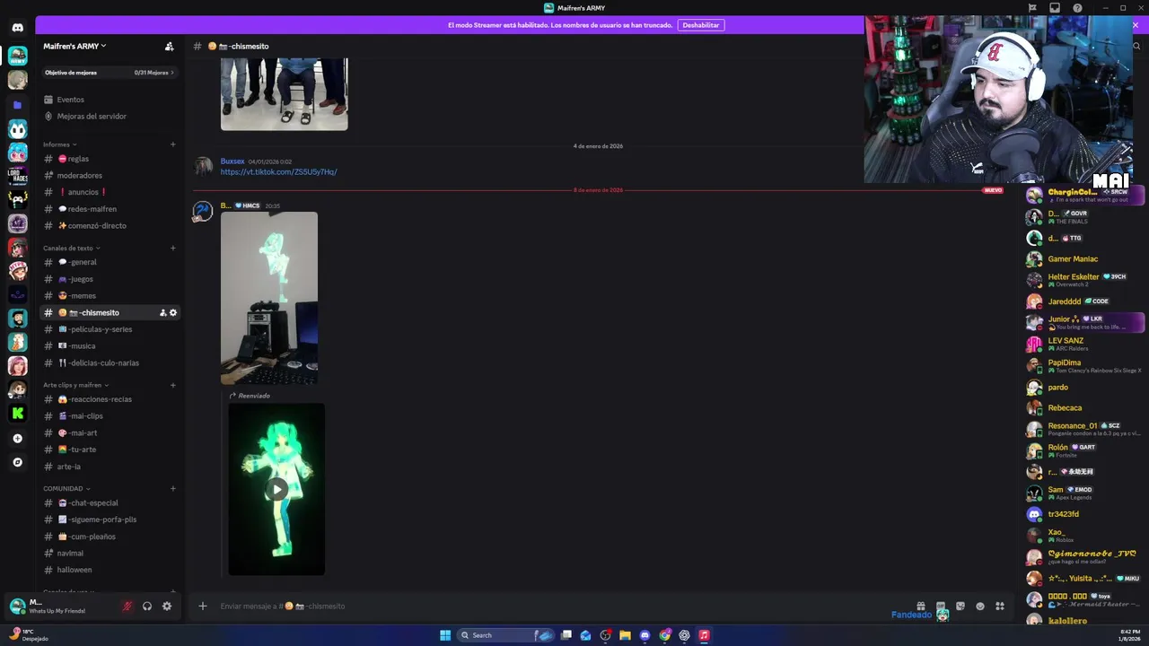
Task: Open Chrome from the taskbar
Action: (664, 635)
